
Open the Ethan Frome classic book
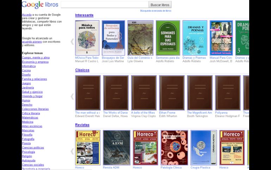pos(172,93)
